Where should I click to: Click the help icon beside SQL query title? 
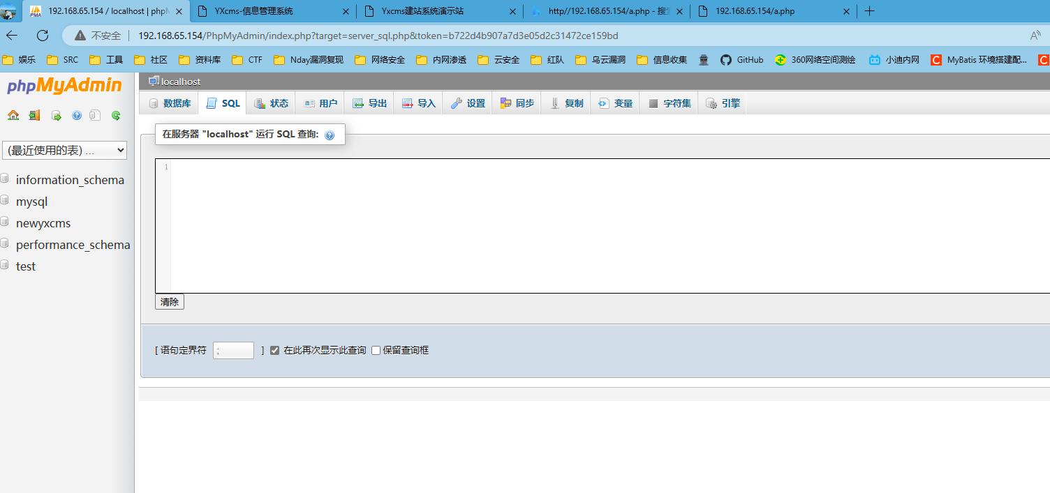pos(330,135)
